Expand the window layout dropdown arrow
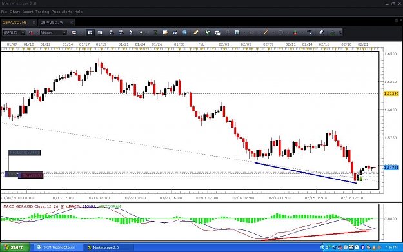403x252 pixels. pyautogui.click(x=244, y=33)
